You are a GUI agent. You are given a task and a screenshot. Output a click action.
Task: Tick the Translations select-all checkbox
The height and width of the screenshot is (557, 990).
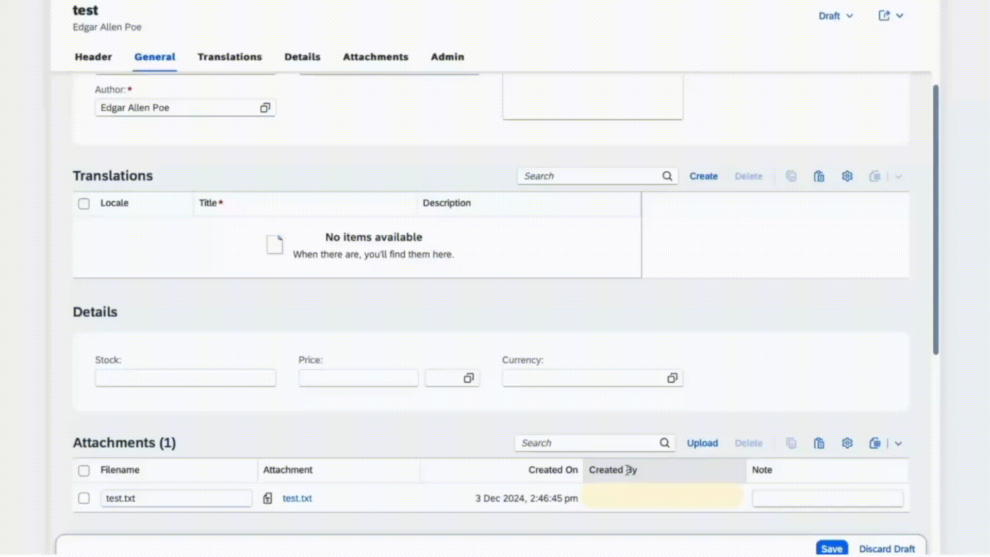pyautogui.click(x=84, y=204)
